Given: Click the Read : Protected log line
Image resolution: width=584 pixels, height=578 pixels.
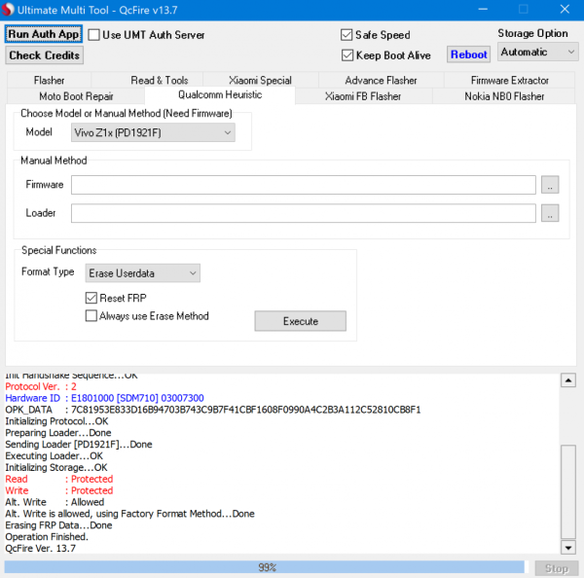Looking at the screenshot, I should coord(58,479).
